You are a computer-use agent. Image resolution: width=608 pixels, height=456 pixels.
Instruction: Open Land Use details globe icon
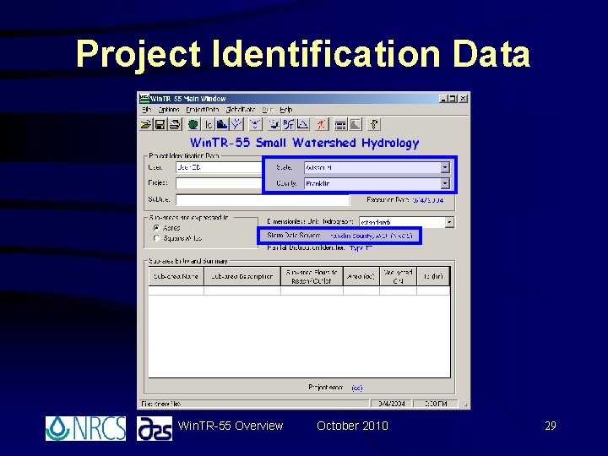(193, 124)
